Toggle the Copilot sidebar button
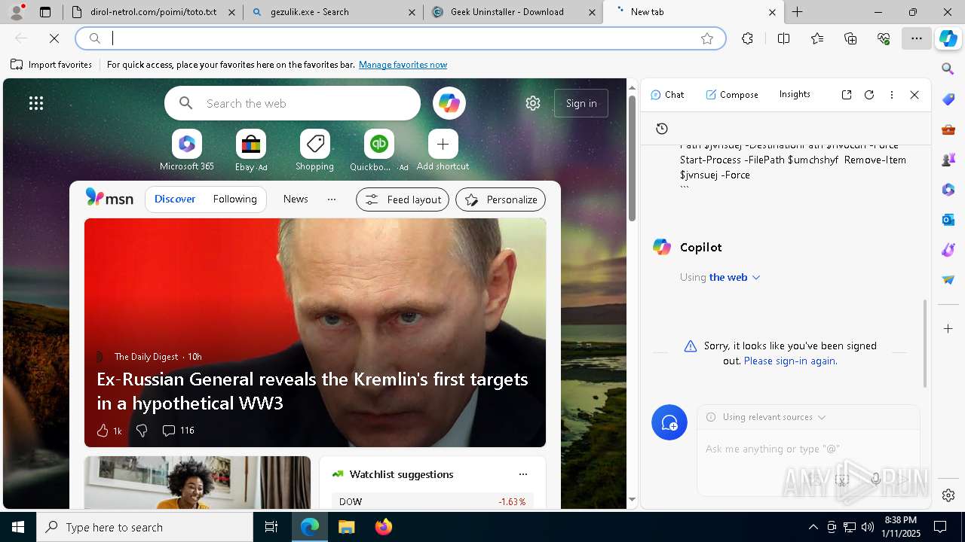This screenshot has width=965, height=542. 948,38
